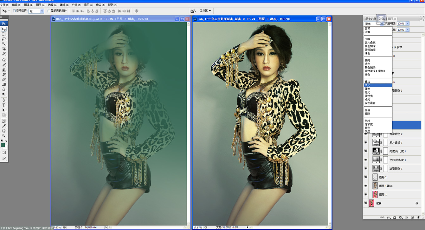The image size is (425, 230).
Task: Select the Rectangle shape tool
Action: (4, 115)
